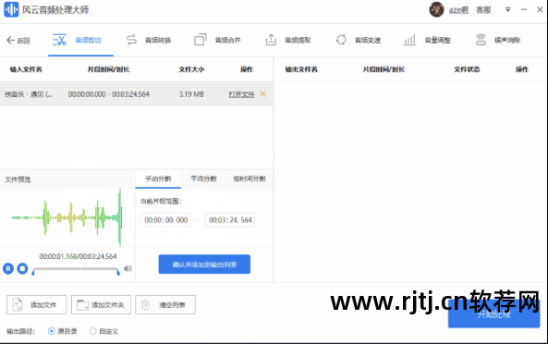Click the 输出文件名 column header
The width and height of the screenshot is (548, 344).
[x=301, y=69]
